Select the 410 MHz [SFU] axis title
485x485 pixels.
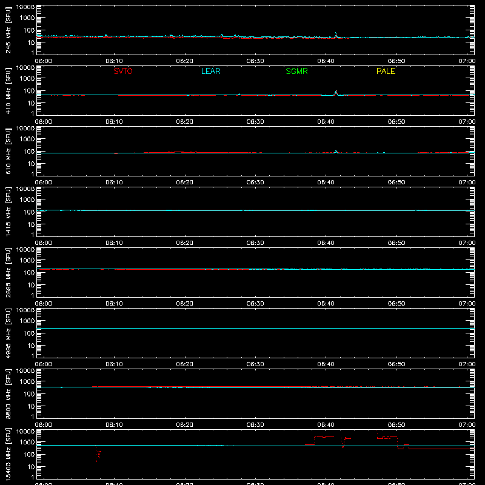click(x=8, y=90)
